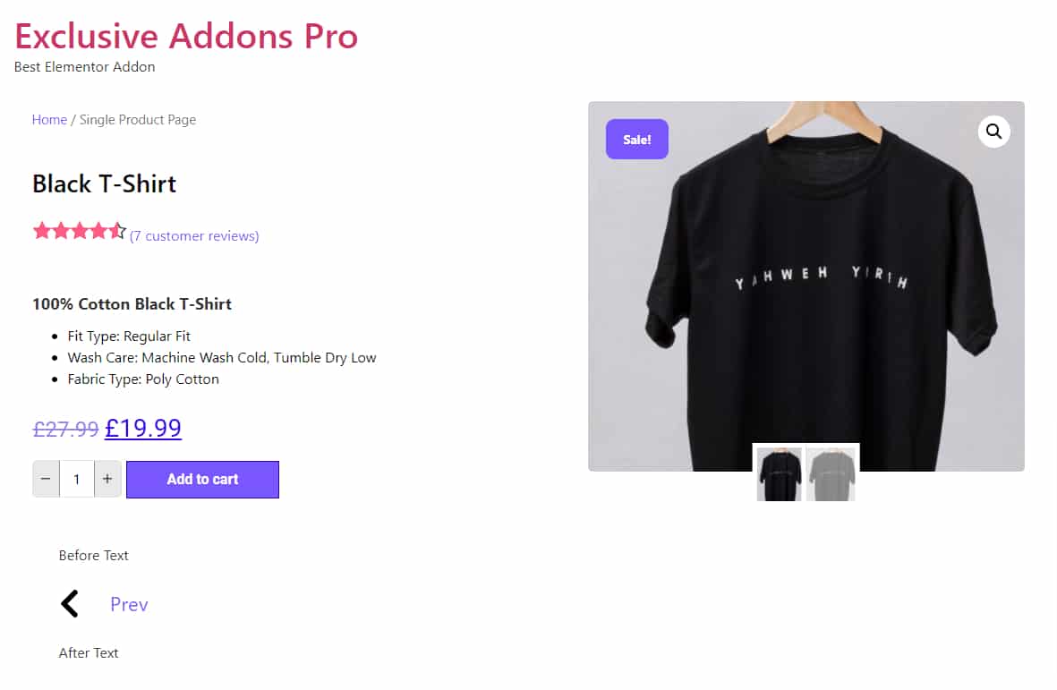Viewport: 1057px width, 690px height.
Task: Decrease quantity with the minus button
Action: (x=46, y=479)
